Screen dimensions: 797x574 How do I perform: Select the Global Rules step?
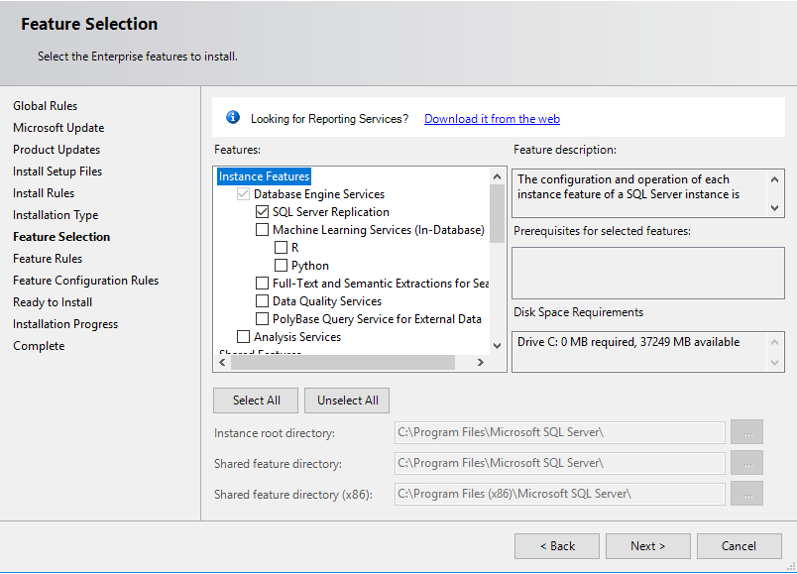[46, 106]
